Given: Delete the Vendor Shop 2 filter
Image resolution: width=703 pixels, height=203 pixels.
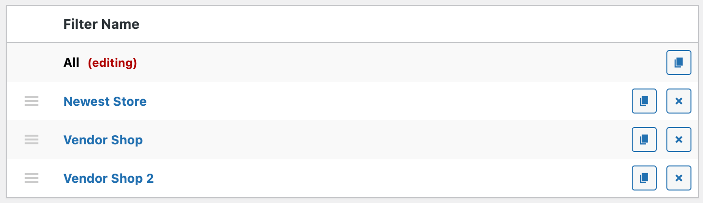Looking at the screenshot, I should click(x=678, y=178).
